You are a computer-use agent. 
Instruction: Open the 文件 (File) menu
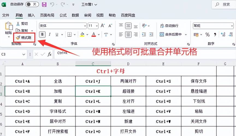(x=6, y=15)
